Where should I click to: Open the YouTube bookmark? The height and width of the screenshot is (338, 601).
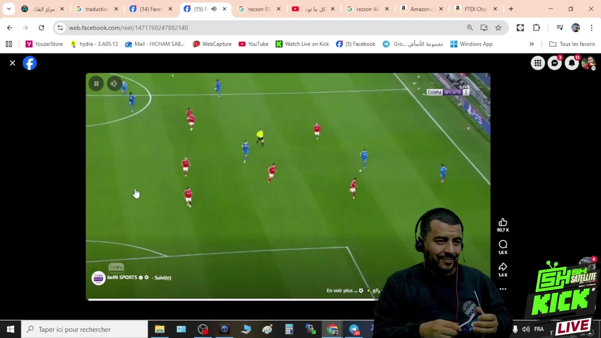point(254,44)
